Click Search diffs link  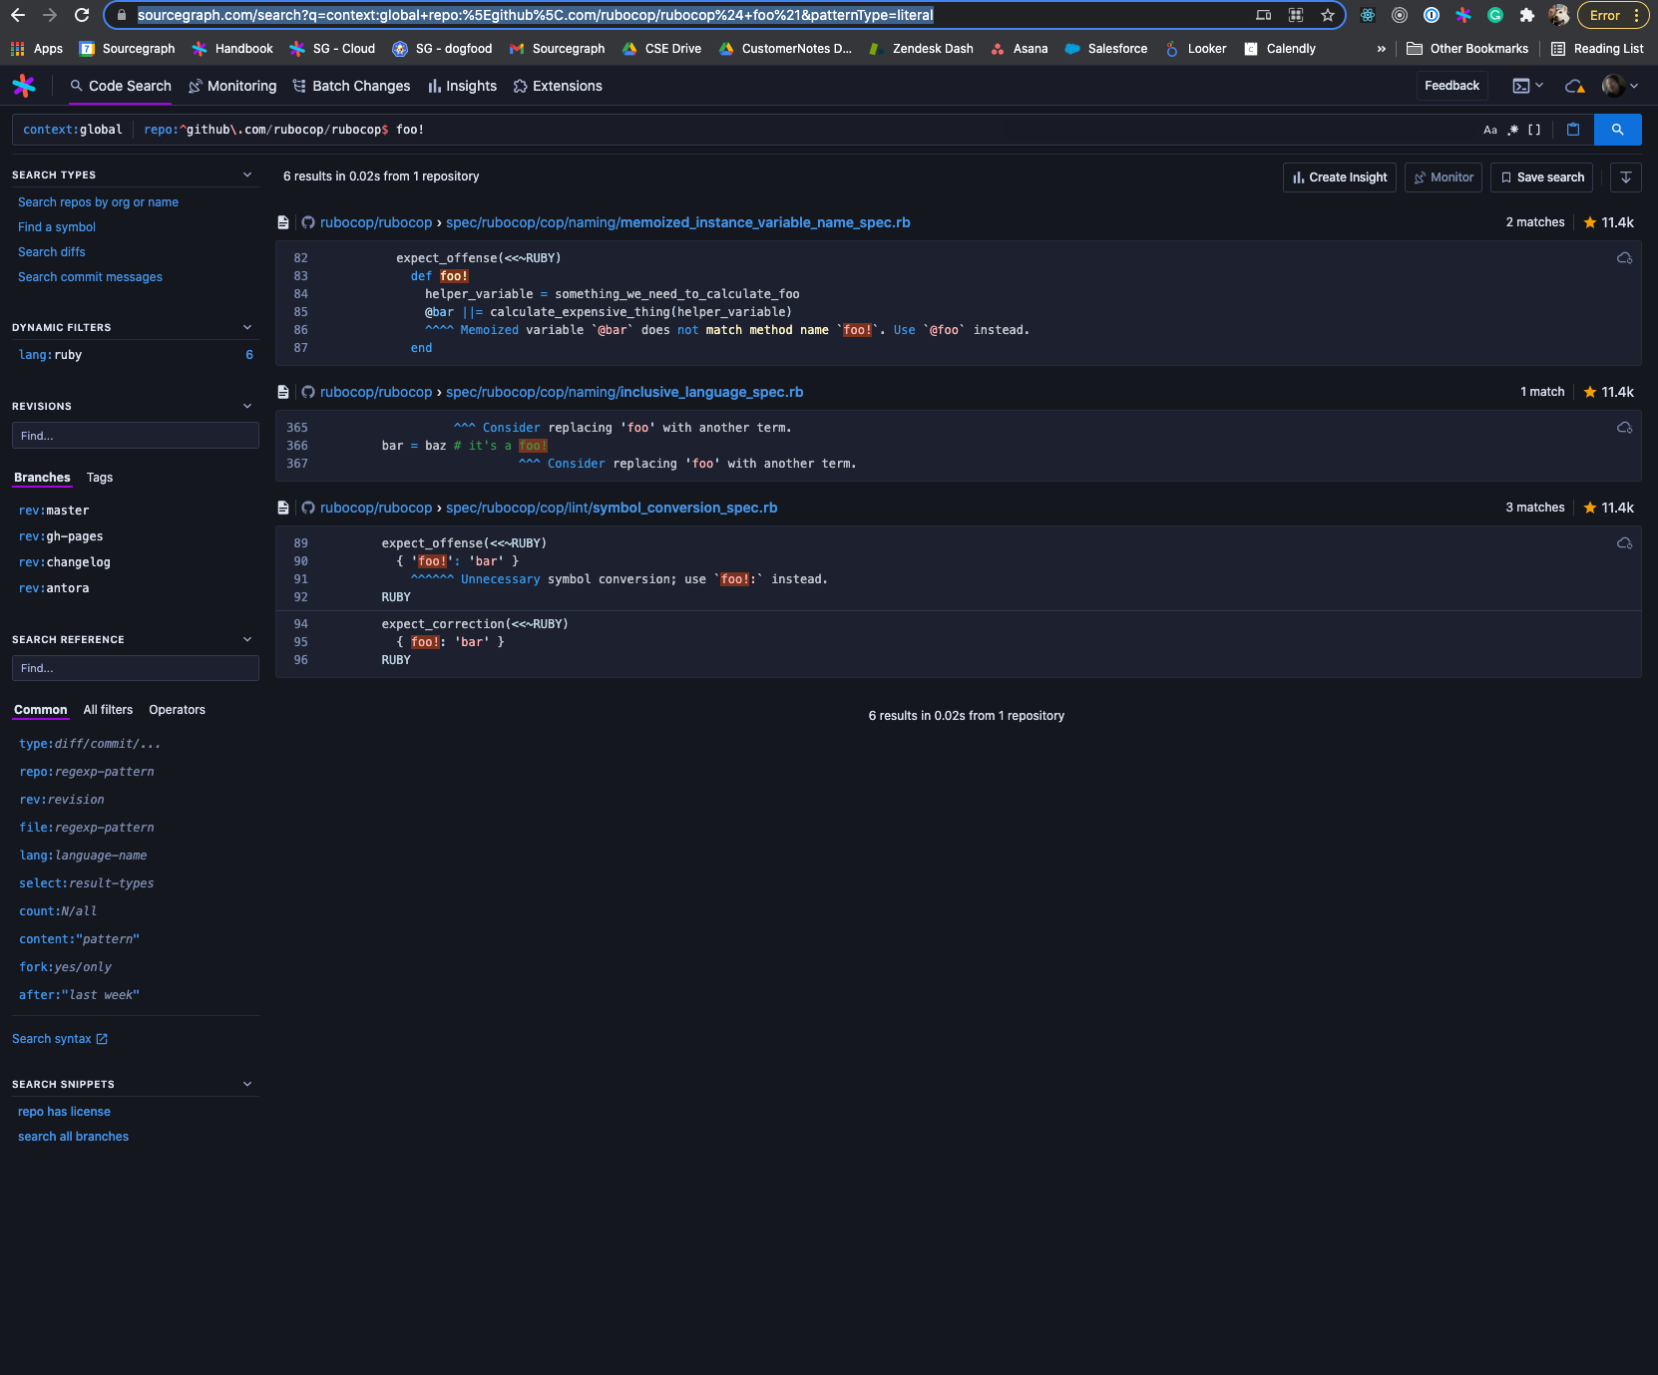tap(52, 252)
